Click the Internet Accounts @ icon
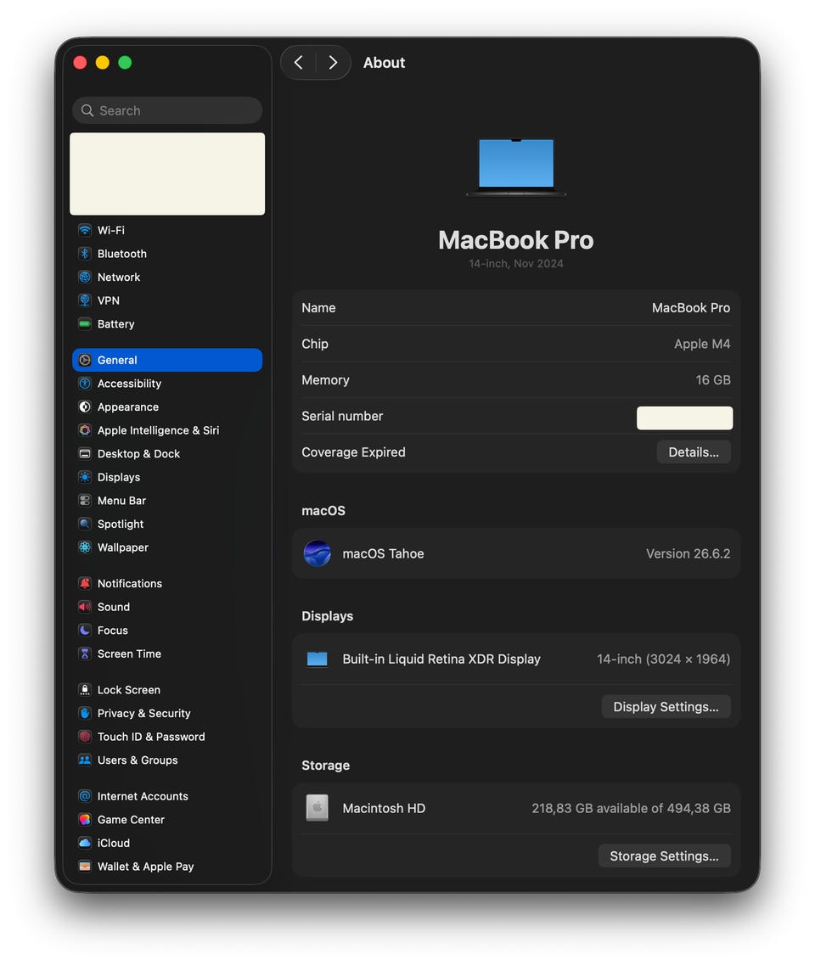The height and width of the screenshot is (965, 815). pos(85,796)
